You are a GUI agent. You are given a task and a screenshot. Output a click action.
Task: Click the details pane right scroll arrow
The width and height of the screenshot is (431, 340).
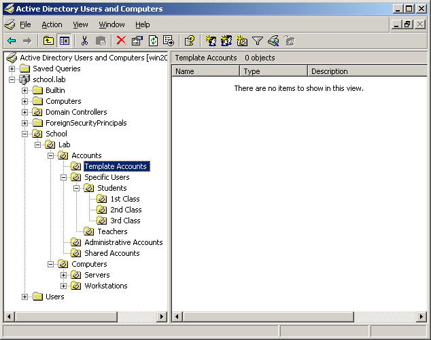pyautogui.click(x=421, y=317)
